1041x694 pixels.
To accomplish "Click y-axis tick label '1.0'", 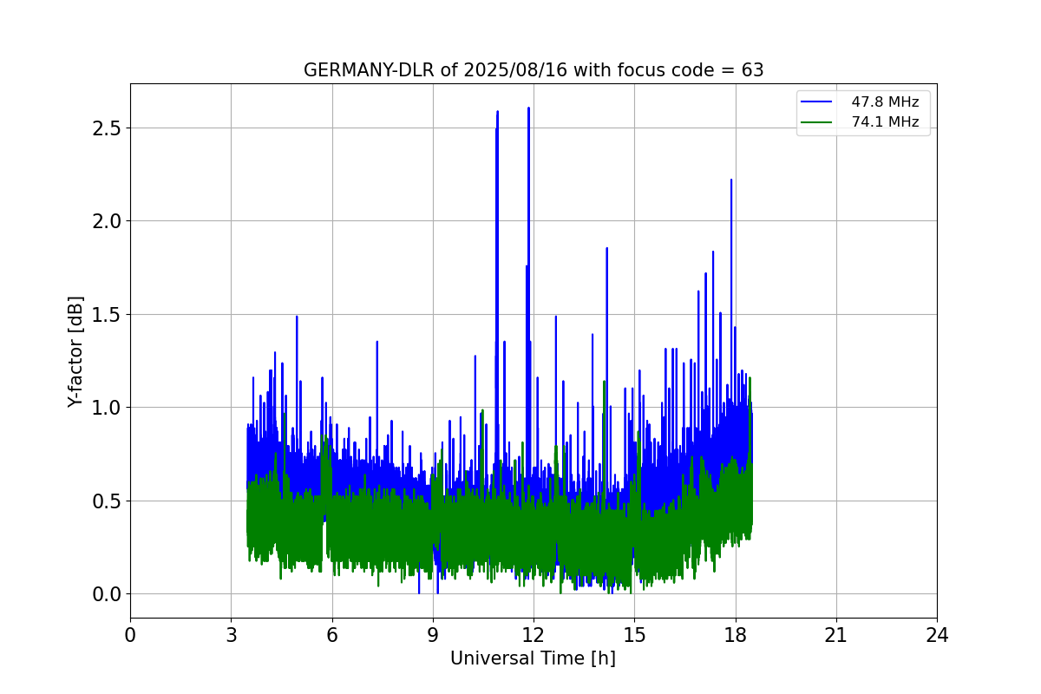I will coord(108,408).
